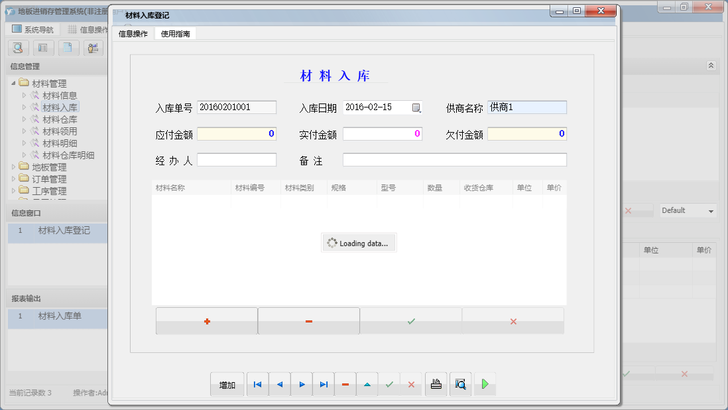
Task: Select the first record navigation icon
Action: tap(257, 383)
